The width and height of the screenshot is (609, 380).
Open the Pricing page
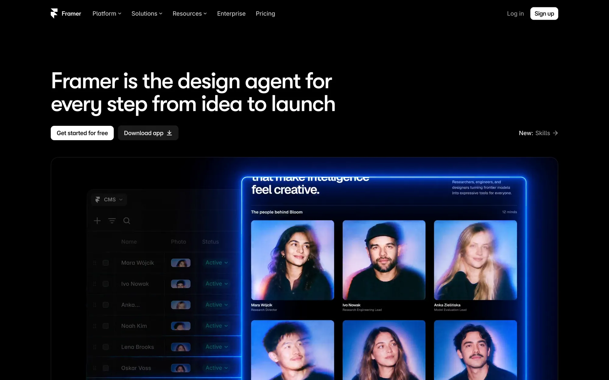point(265,14)
